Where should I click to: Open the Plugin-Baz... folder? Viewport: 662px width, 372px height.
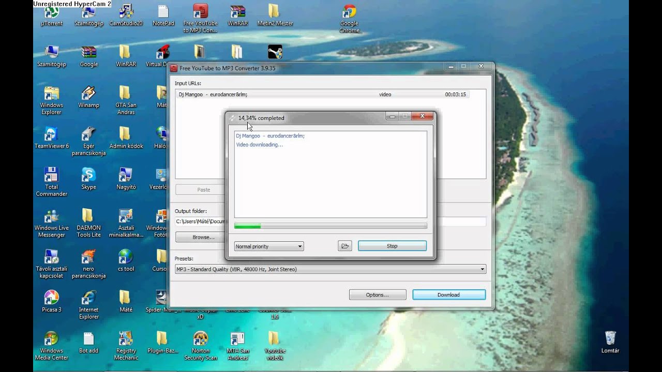tap(162, 342)
